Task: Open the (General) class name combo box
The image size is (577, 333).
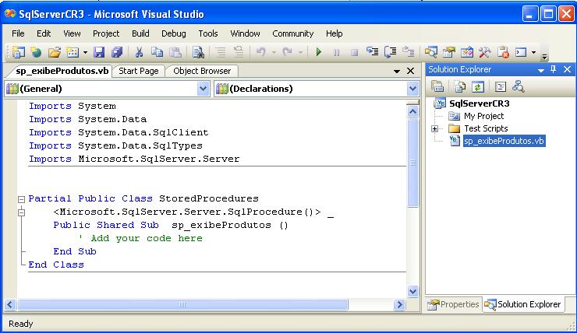Action: [x=107, y=89]
